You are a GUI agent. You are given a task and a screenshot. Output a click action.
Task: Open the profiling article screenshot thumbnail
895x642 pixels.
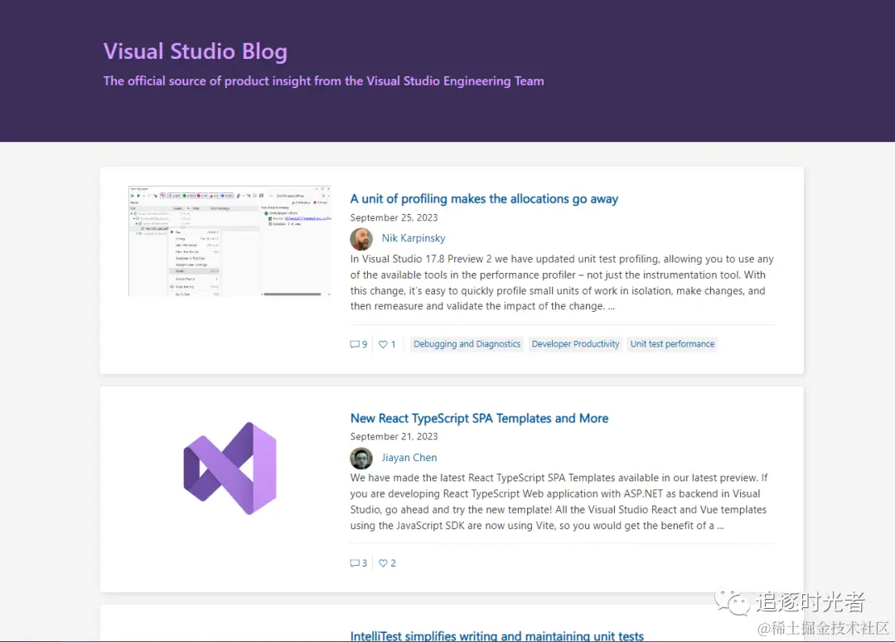pyautogui.click(x=230, y=241)
